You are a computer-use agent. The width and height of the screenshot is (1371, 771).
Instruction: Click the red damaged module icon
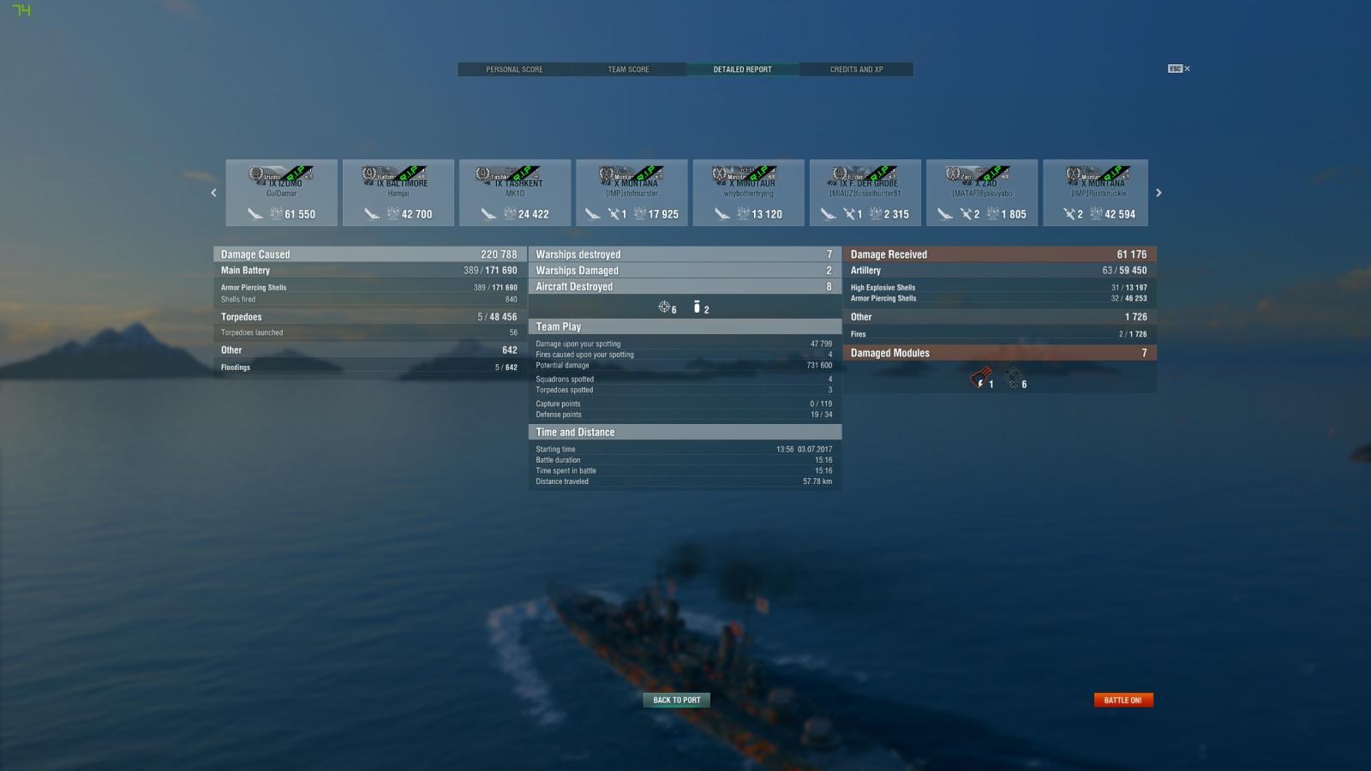click(x=979, y=377)
